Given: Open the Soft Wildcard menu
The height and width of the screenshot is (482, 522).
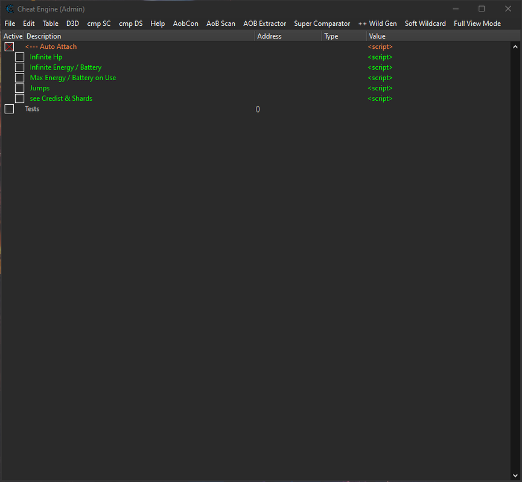Looking at the screenshot, I should [x=425, y=23].
